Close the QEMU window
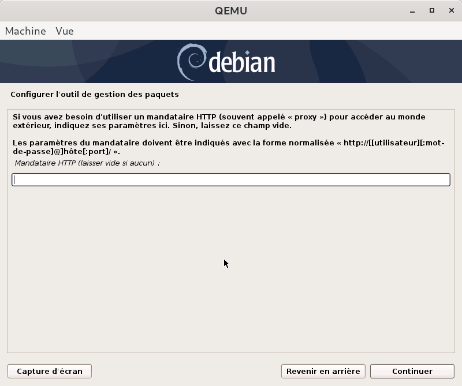 [449, 10]
